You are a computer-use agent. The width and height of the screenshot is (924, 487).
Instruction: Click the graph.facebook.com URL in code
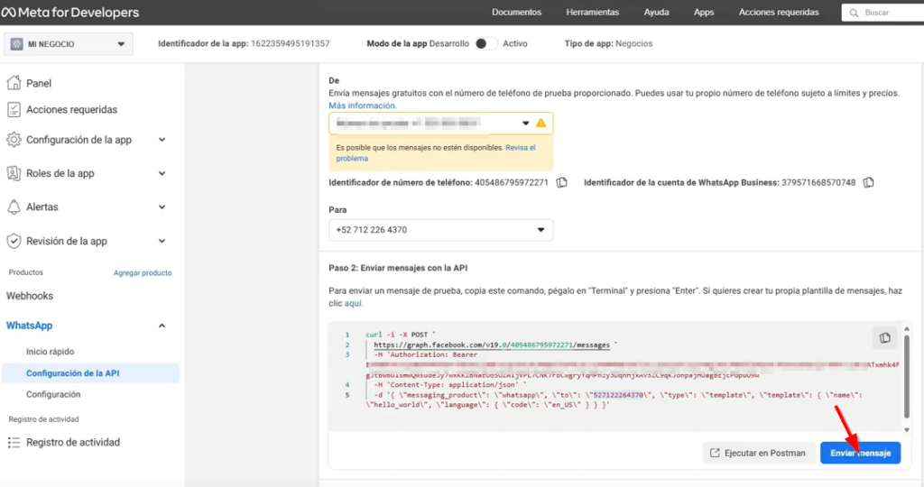click(492, 345)
